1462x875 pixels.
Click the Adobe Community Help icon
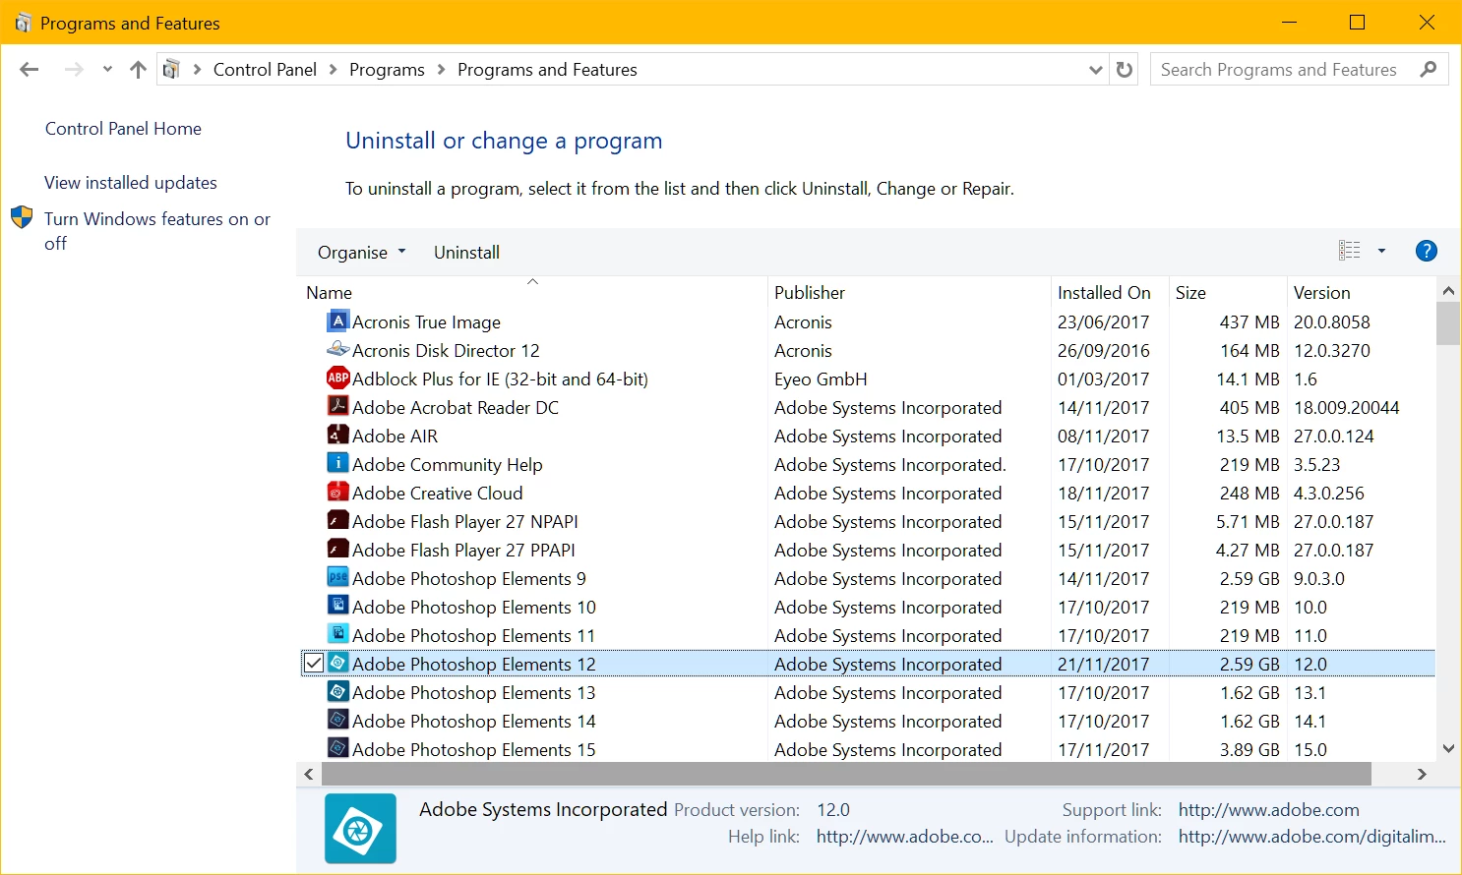click(337, 463)
